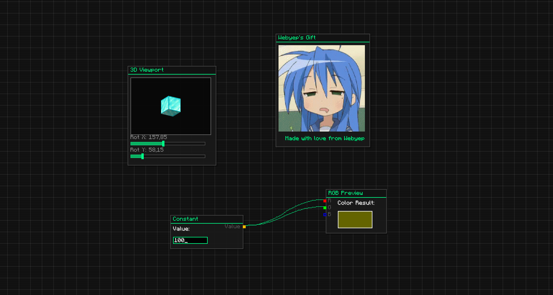Click the olive Color Result swatch
553x295 pixels.
click(355, 220)
